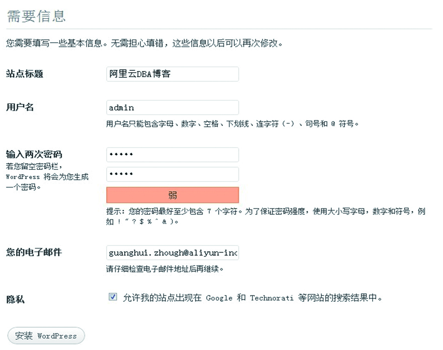
Task: Click the email address input field
Action: (x=172, y=252)
